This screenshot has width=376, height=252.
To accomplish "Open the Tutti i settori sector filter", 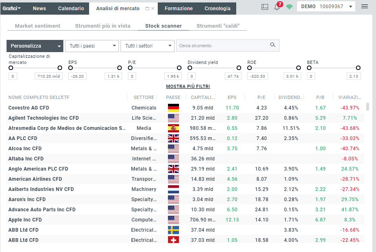I will 148,46.
